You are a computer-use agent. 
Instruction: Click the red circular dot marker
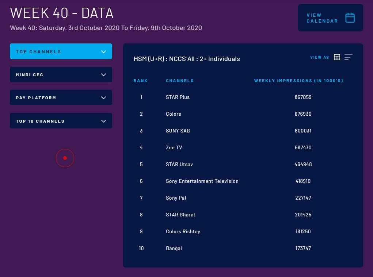[65, 158]
